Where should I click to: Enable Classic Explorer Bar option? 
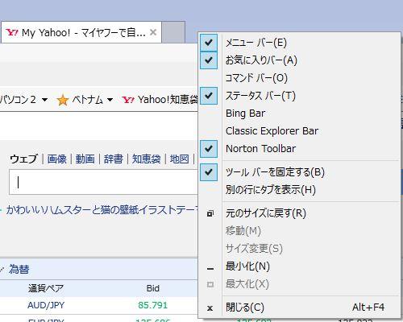(299, 131)
